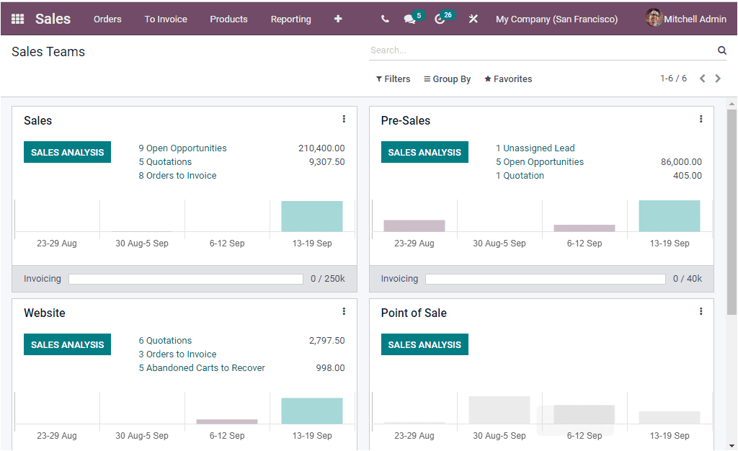Open the Sales team kebab menu
738x451 pixels.
(x=344, y=119)
